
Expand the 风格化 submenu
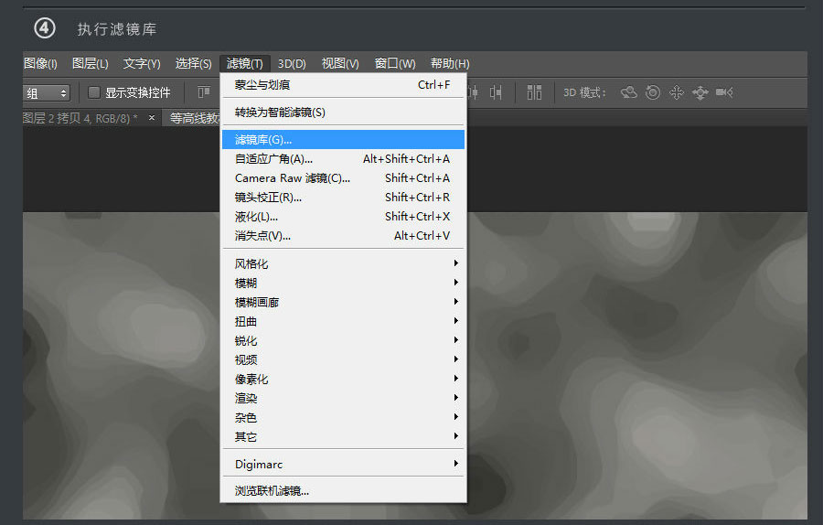point(343,263)
